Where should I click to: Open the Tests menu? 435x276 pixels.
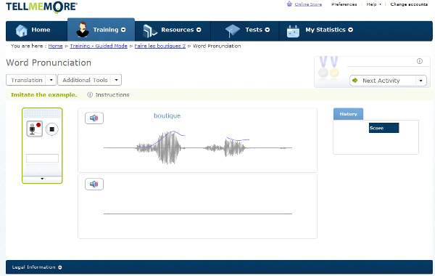pyautogui.click(x=245, y=31)
